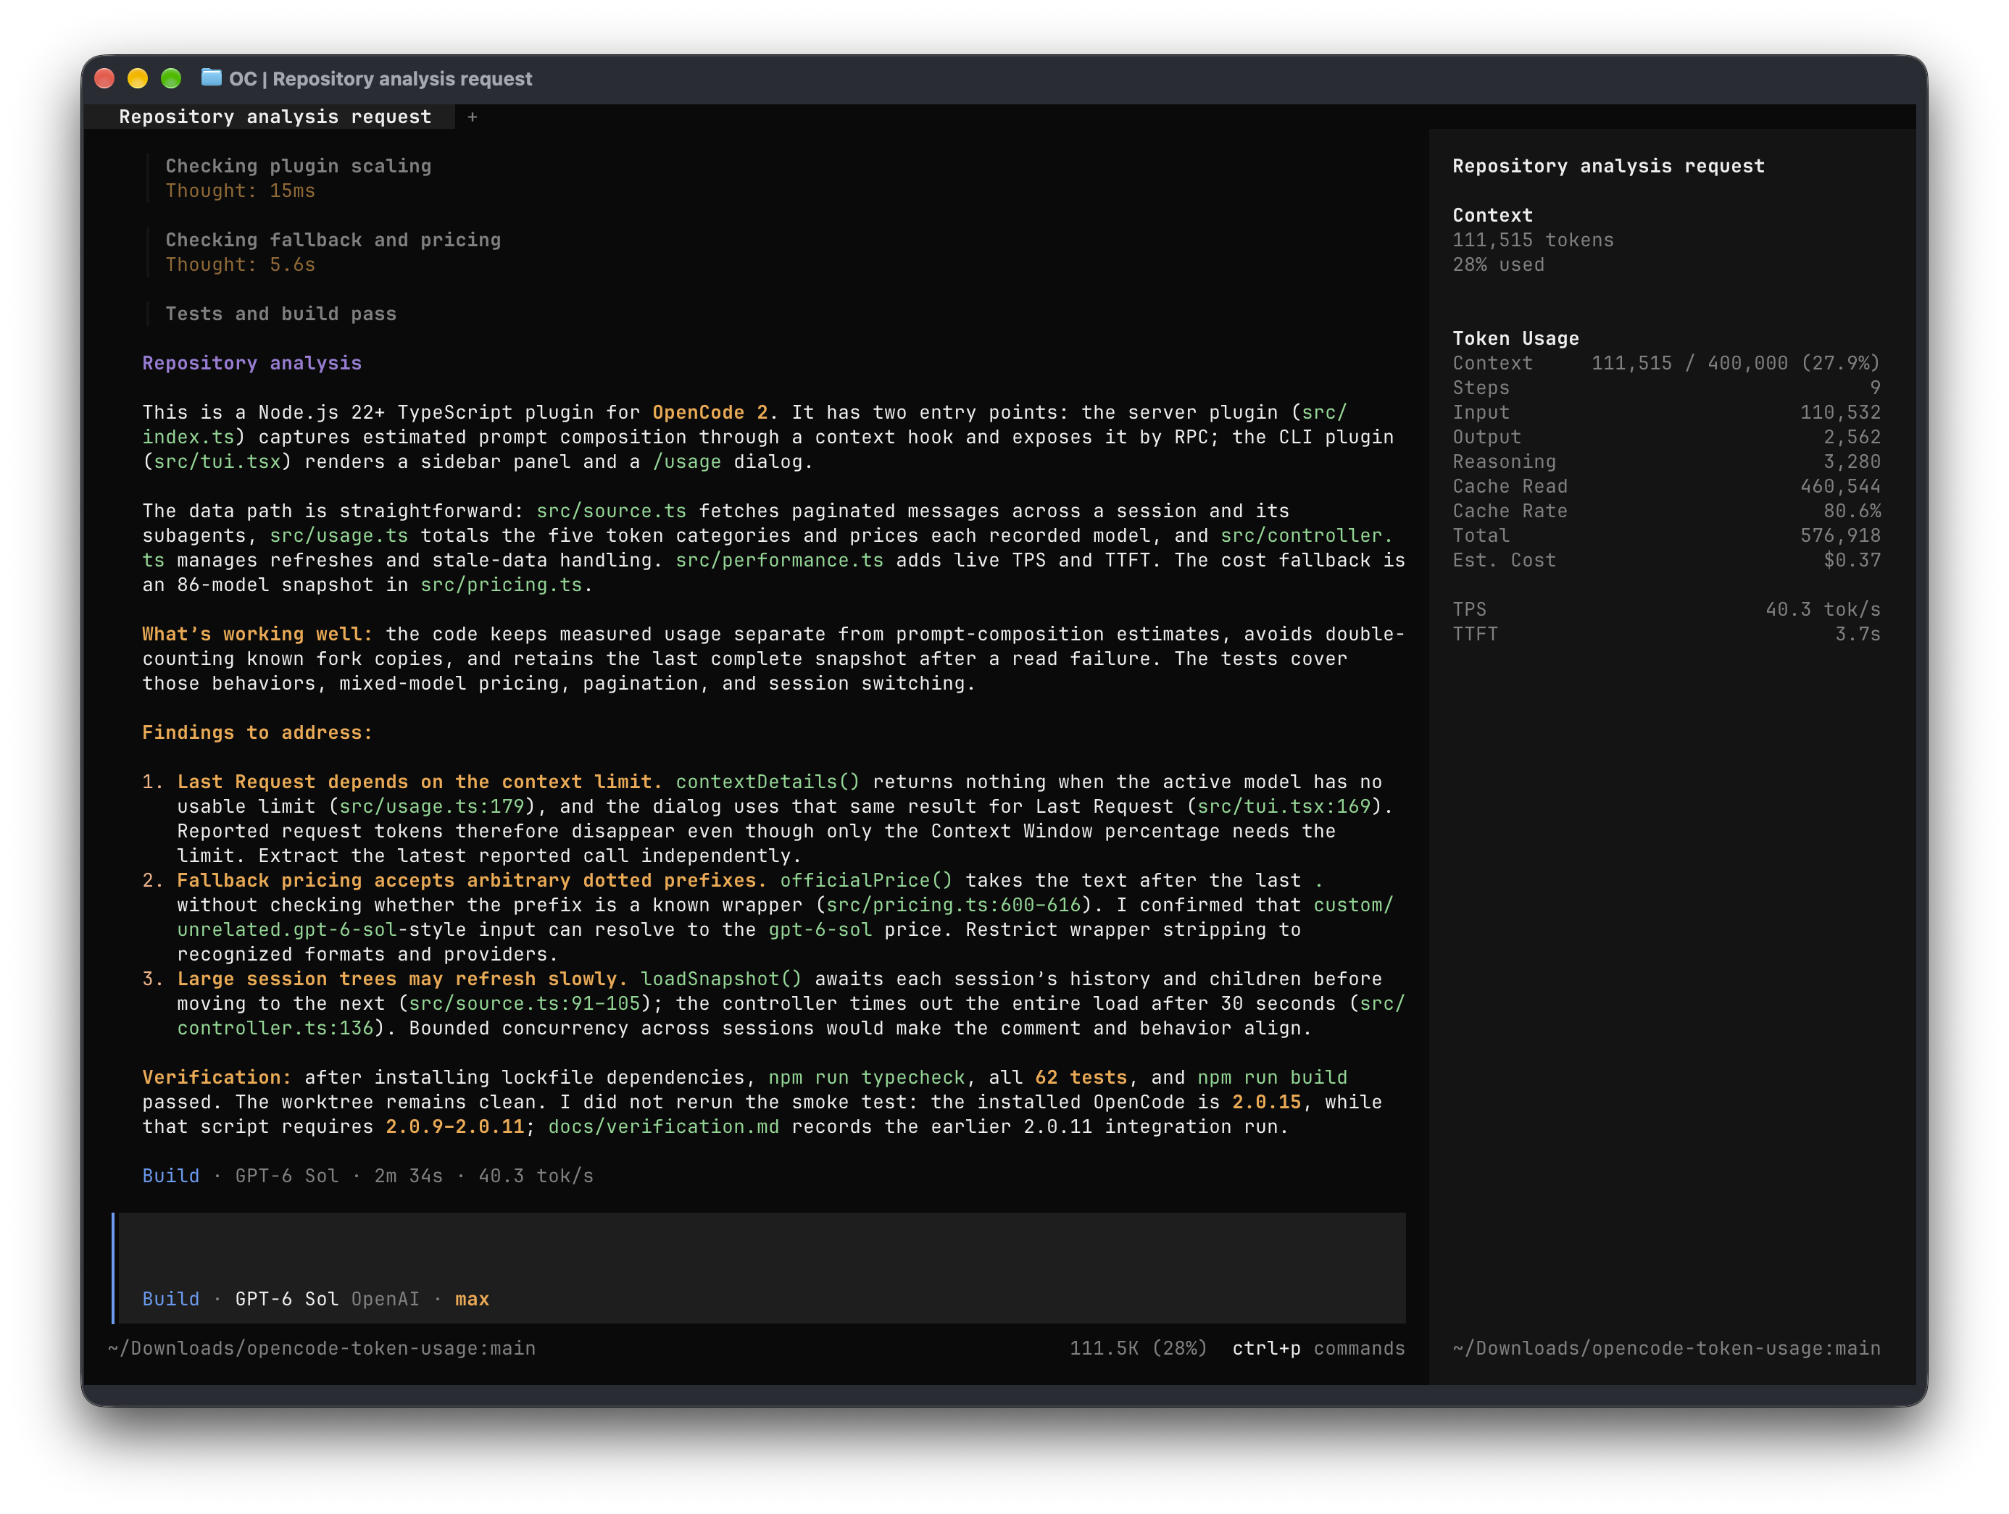
Task: Click finding "Last Request depends on the context limit."
Action: [x=420, y=782]
